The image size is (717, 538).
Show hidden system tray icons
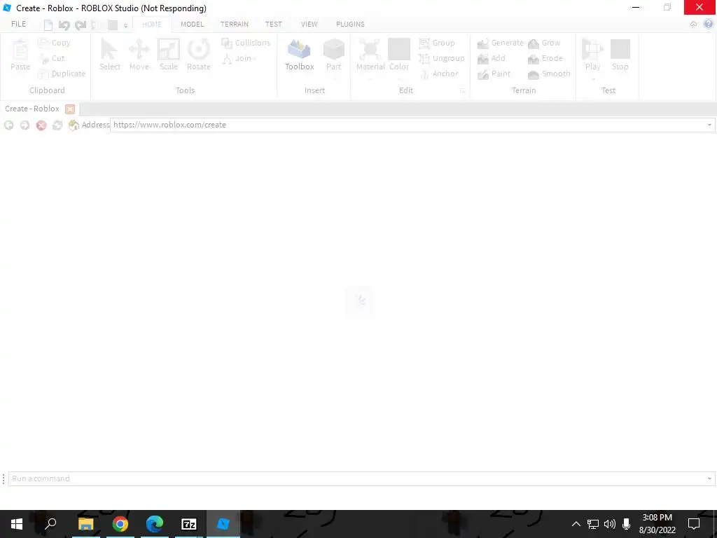coord(576,524)
